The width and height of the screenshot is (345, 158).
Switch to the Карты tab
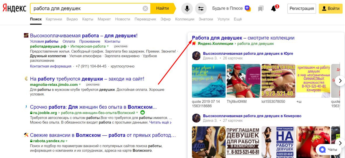coord(88,19)
